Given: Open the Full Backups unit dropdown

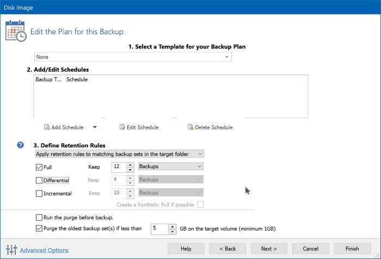Looking at the screenshot, I should pyautogui.click(x=170, y=166).
